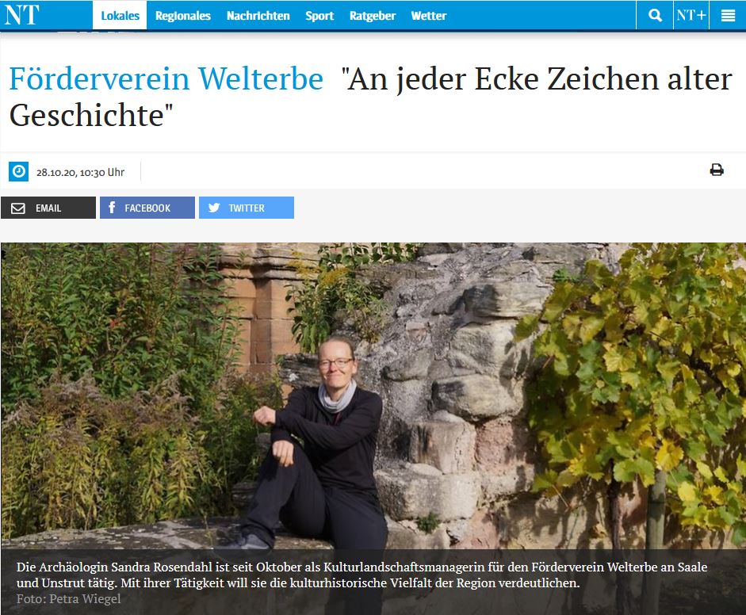Click the blue clock date icon

(19, 171)
